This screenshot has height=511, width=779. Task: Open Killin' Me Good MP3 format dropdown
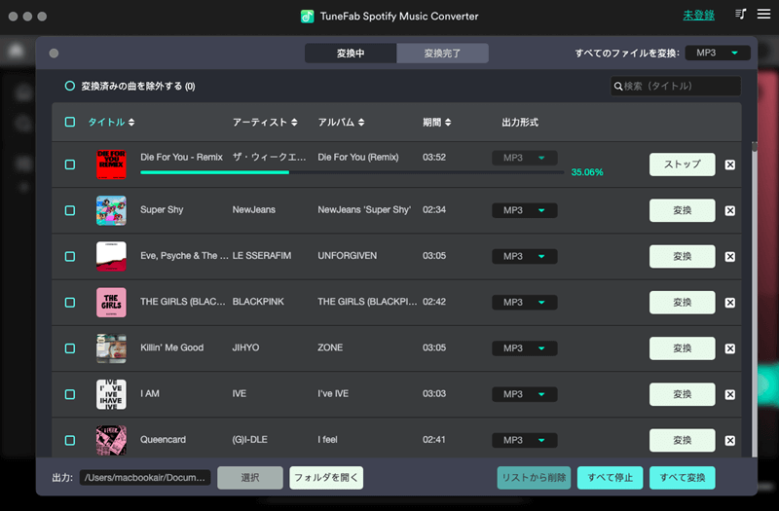pyautogui.click(x=524, y=348)
